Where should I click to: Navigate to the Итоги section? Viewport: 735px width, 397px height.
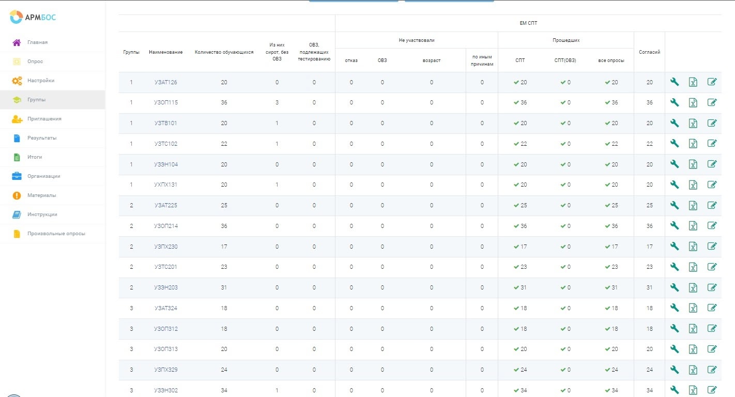click(x=35, y=157)
